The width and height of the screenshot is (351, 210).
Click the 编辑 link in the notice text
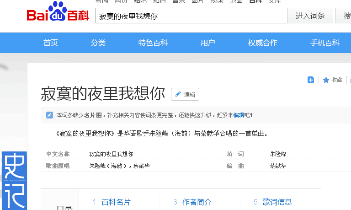pos(239,115)
